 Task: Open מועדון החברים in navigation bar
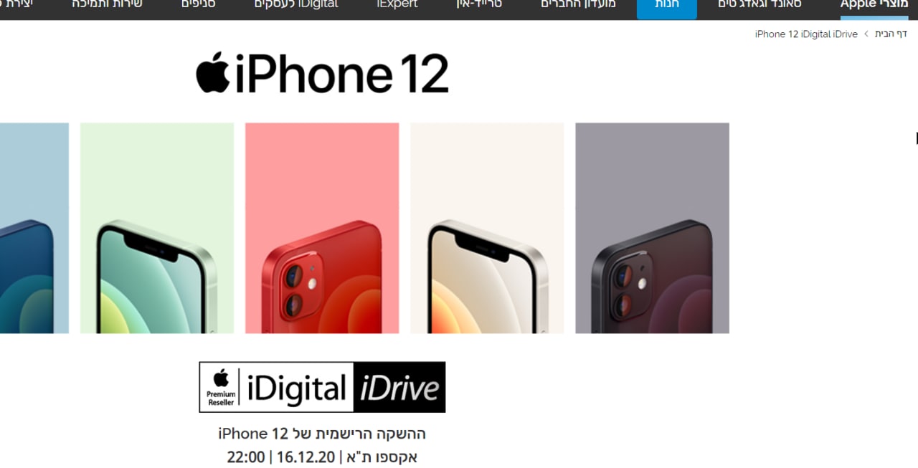[578, 4]
